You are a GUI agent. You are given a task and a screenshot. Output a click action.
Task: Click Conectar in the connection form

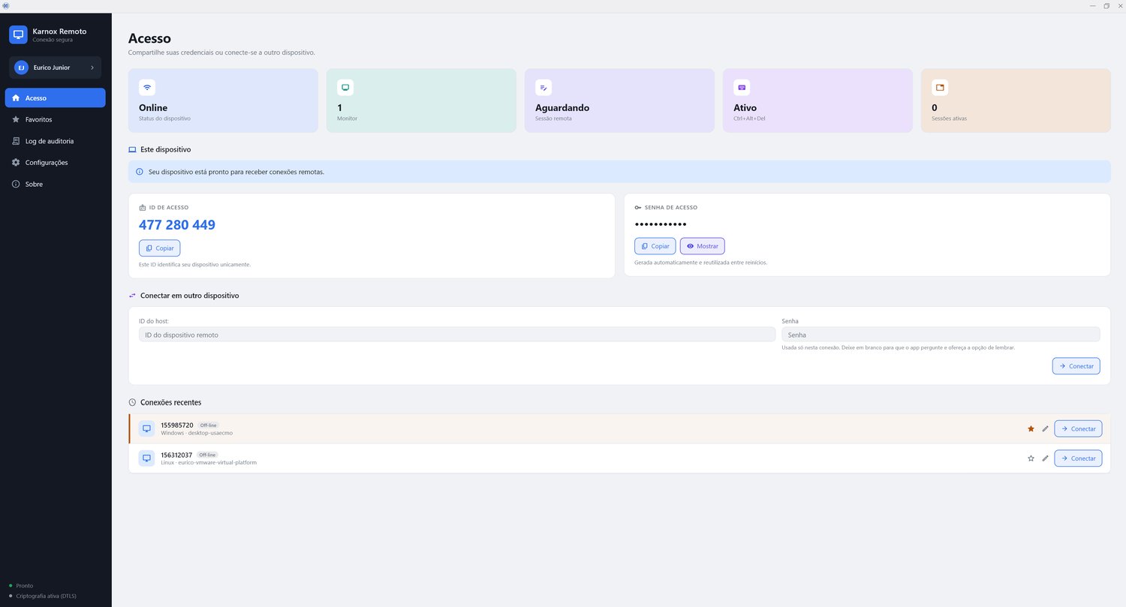pos(1076,366)
